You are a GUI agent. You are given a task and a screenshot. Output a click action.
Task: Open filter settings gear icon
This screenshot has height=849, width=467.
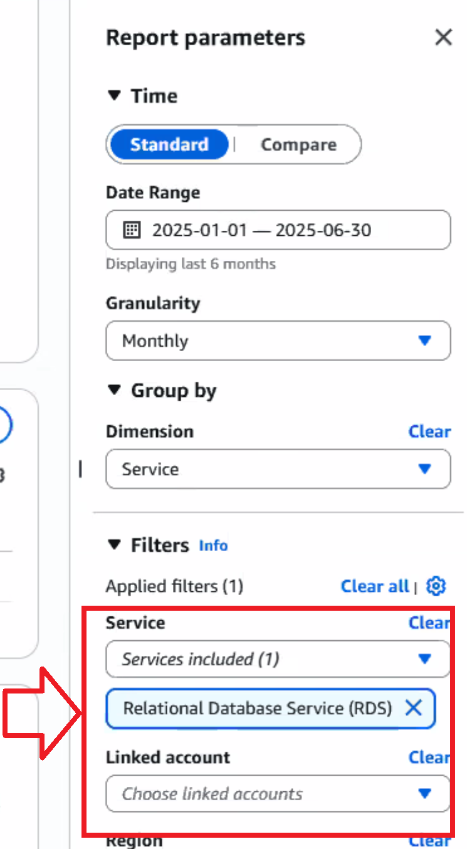click(x=436, y=586)
